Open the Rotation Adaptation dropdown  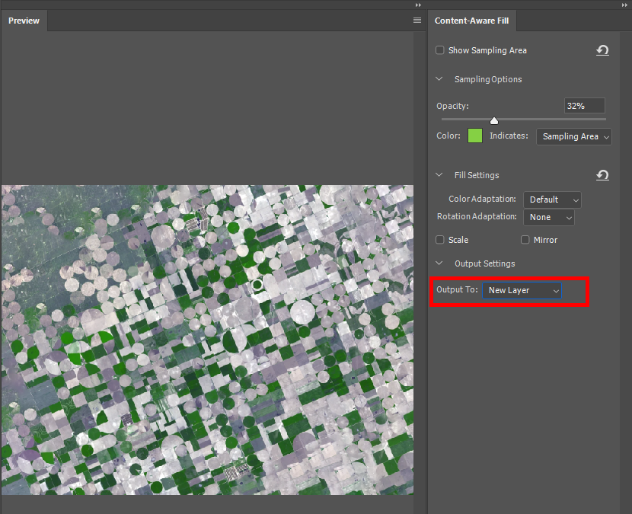[549, 217]
